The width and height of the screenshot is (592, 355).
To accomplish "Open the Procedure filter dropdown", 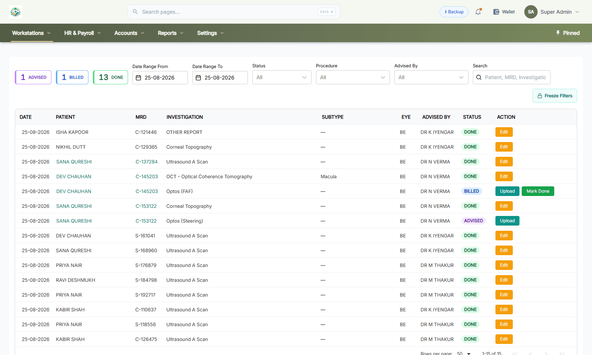I will [353, 77].
